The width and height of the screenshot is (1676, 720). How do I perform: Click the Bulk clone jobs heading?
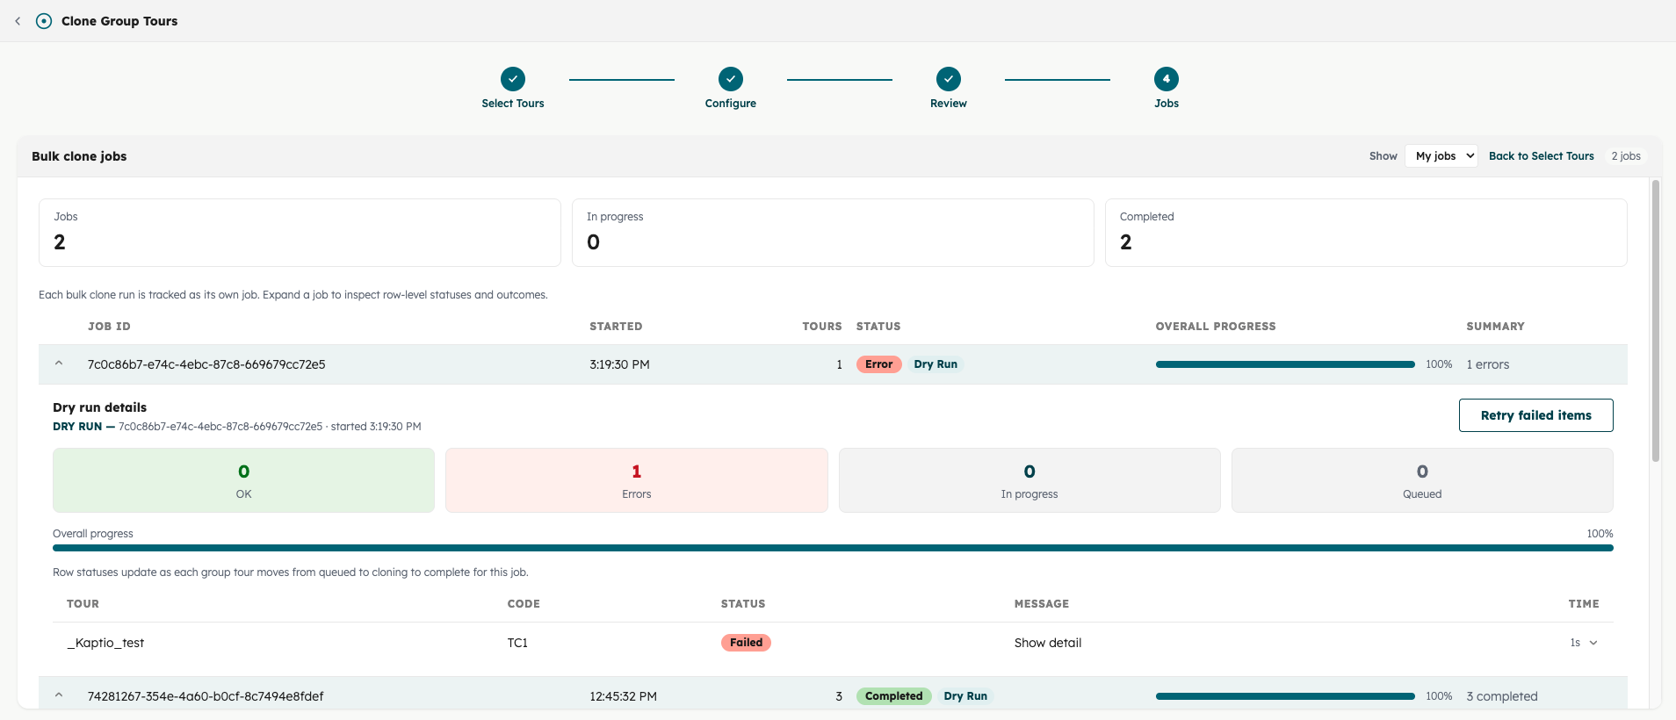[79, 156]
